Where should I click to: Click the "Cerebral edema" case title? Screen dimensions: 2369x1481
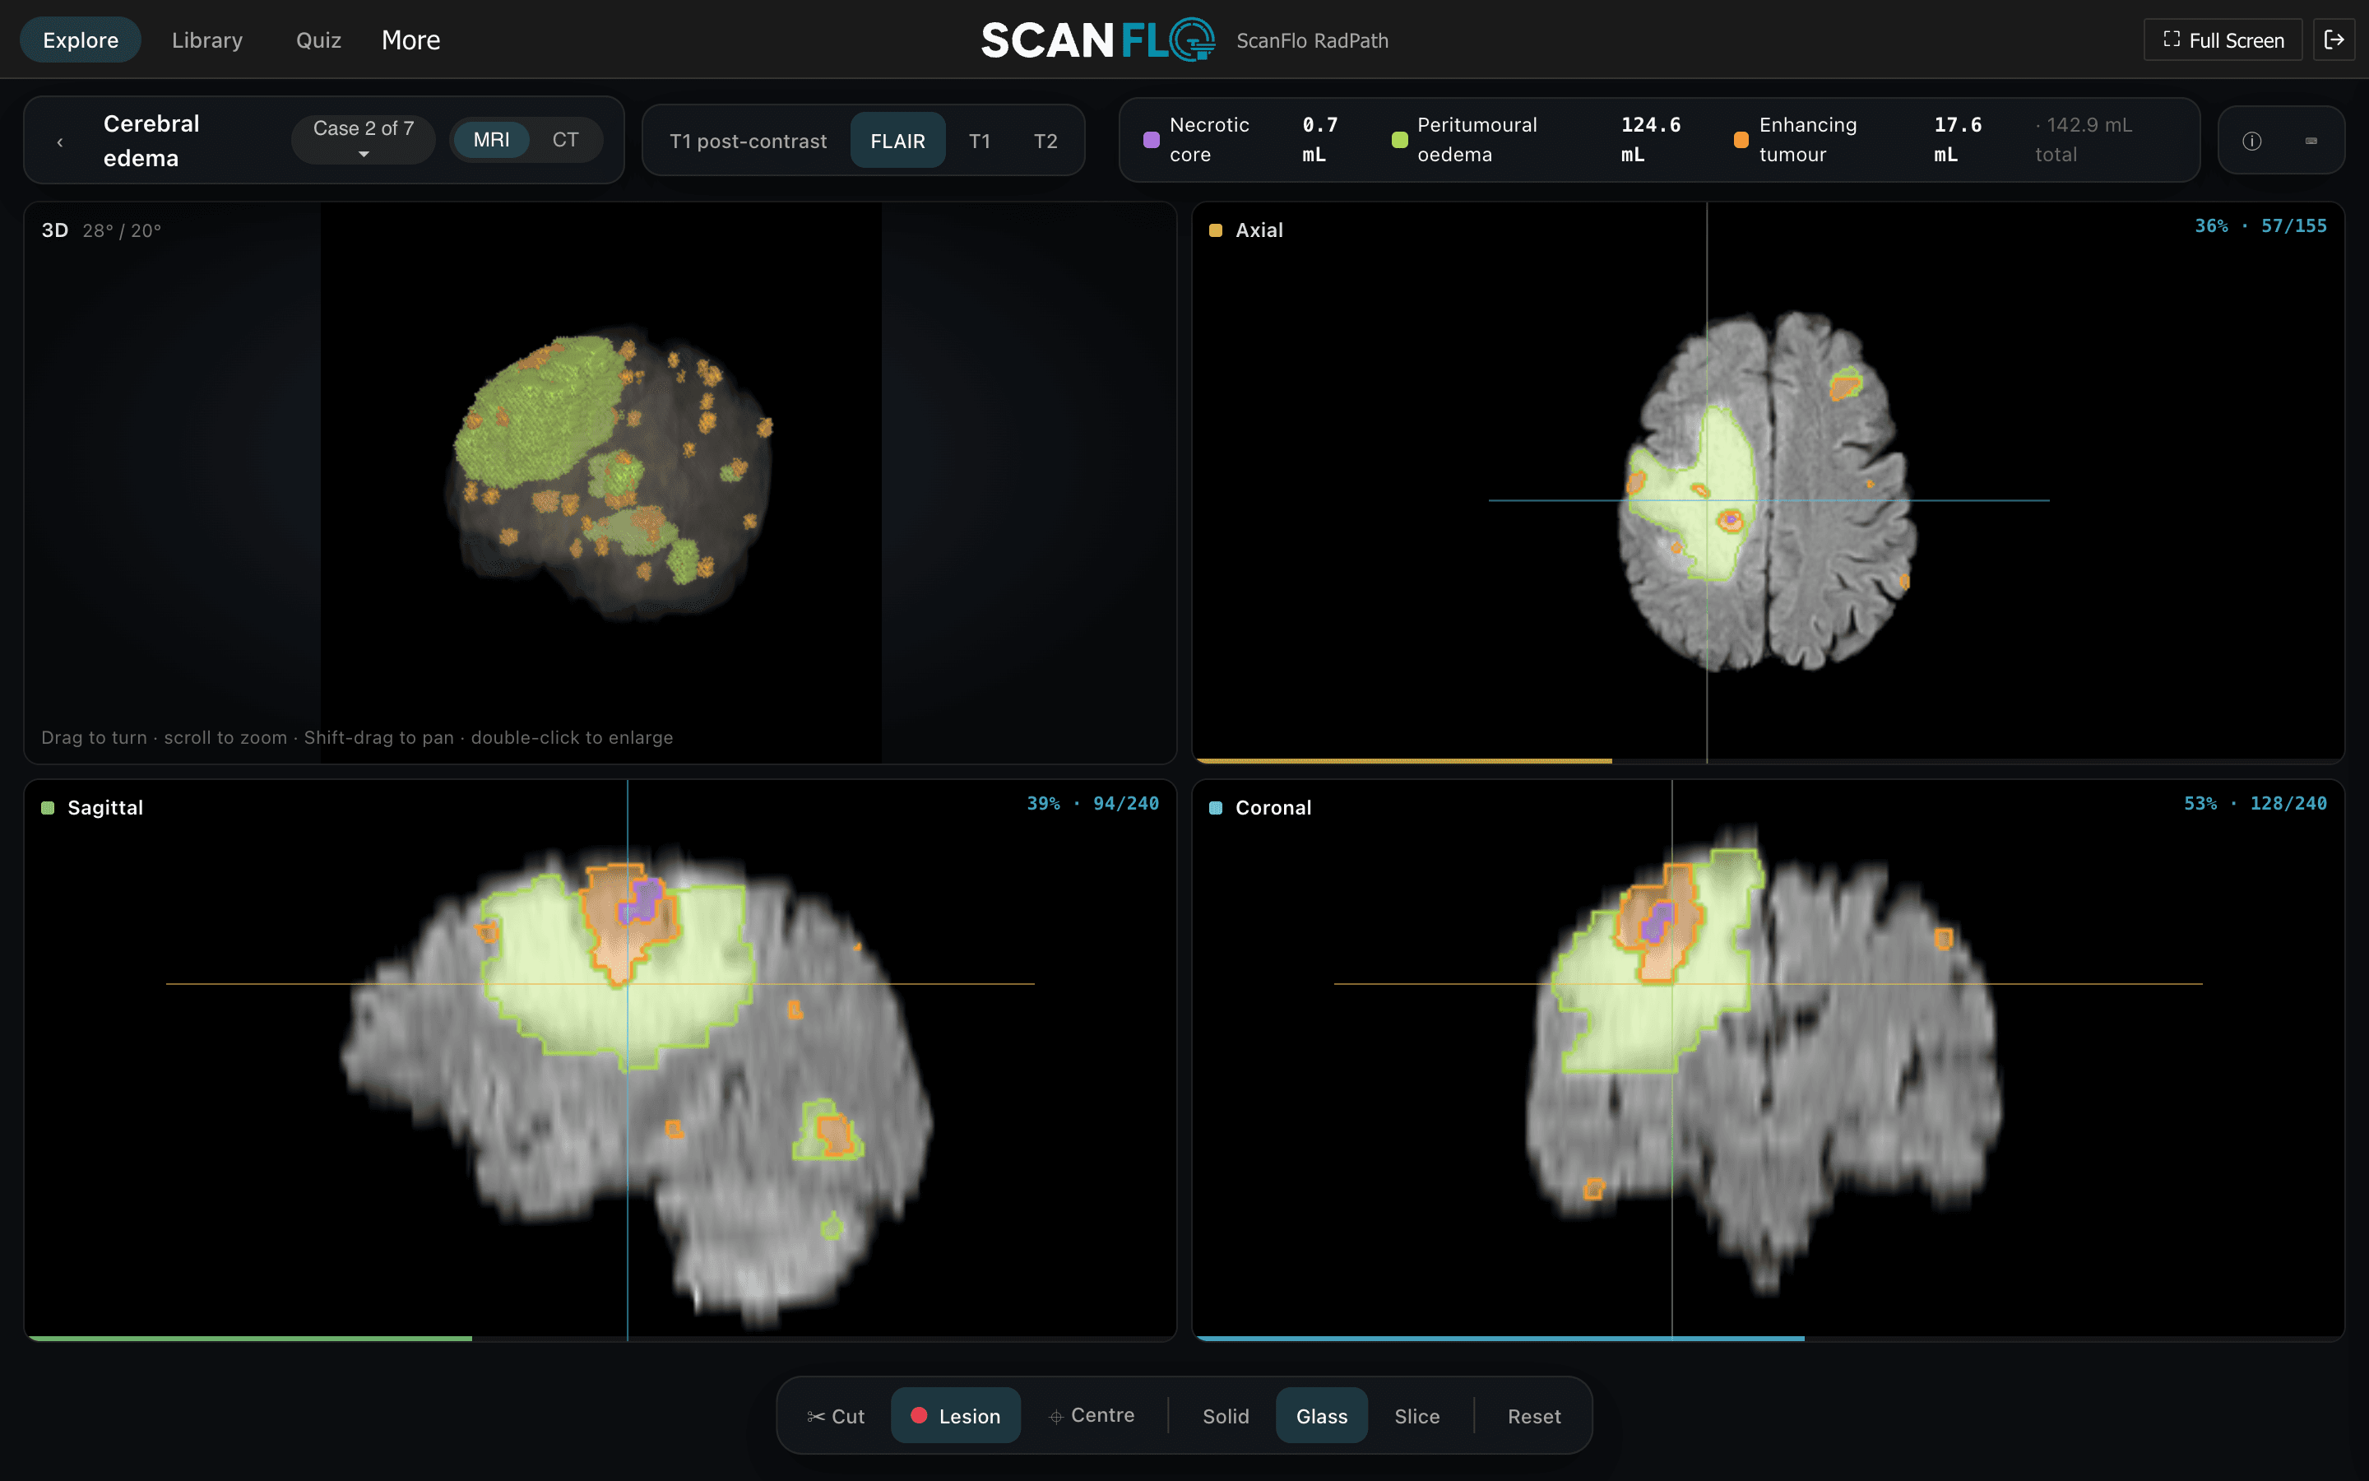pos(151,140)
